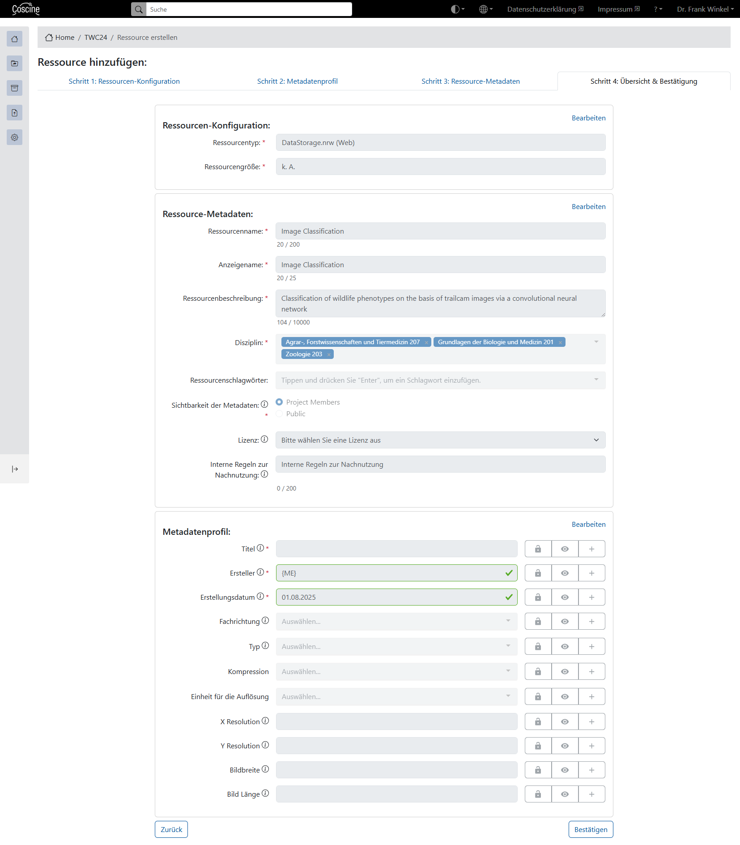
Task: Click the settings gear icon in sidebar
Action: tap(14, 137)
